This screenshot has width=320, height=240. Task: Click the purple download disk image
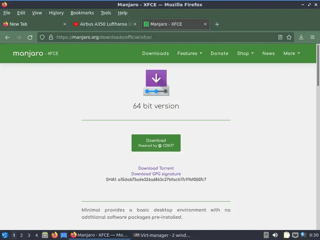[156, 82]
